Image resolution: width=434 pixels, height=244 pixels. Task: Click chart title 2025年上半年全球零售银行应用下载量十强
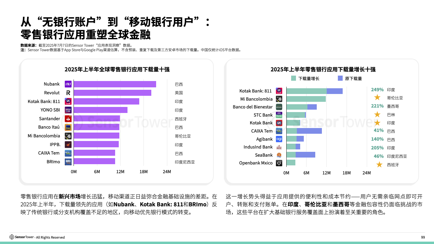click(x=117, y=70)
